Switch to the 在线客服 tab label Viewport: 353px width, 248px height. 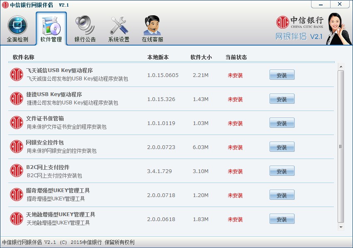tap(152, 40)
